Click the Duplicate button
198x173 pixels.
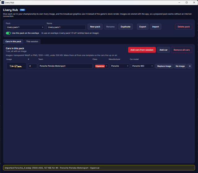click(126, 27)
